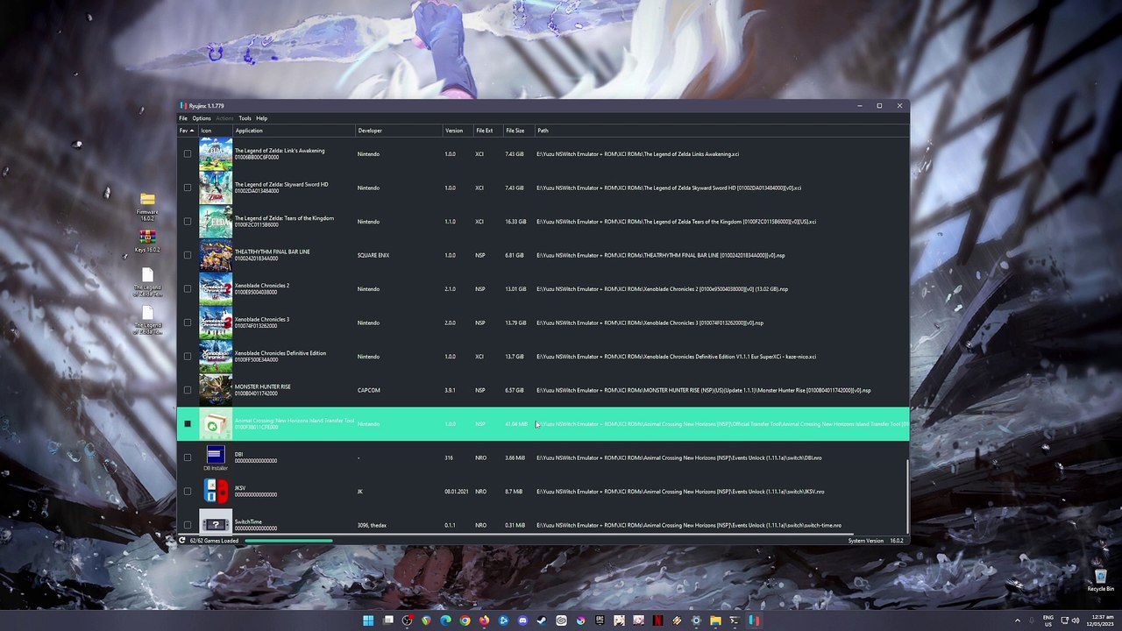Image resolution: width=1122 pixels, height=631 pixels.
Task: Click the SQUARE ENIX developer cell
Action: pos(373,255)
